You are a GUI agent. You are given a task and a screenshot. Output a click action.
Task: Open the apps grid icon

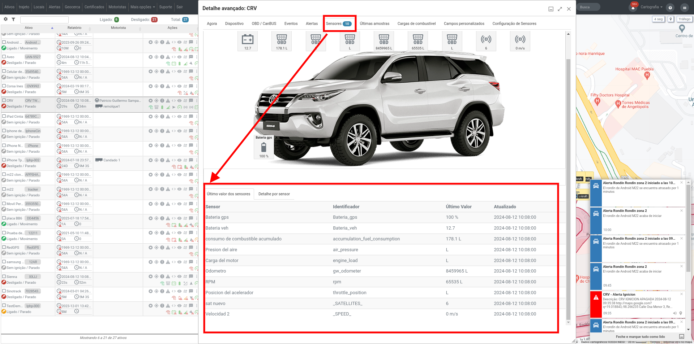pos(684,8)
